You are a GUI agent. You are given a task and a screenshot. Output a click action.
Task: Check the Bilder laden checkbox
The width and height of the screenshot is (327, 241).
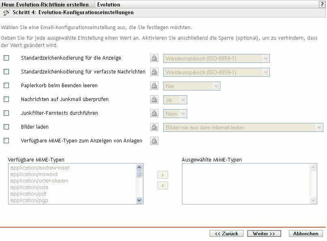[6, 127]
